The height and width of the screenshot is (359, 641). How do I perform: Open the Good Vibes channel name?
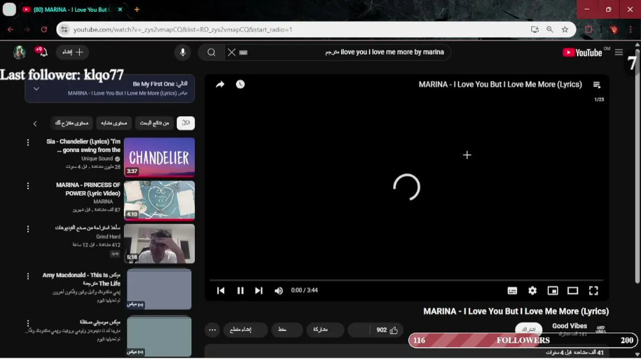coord(570,326)
